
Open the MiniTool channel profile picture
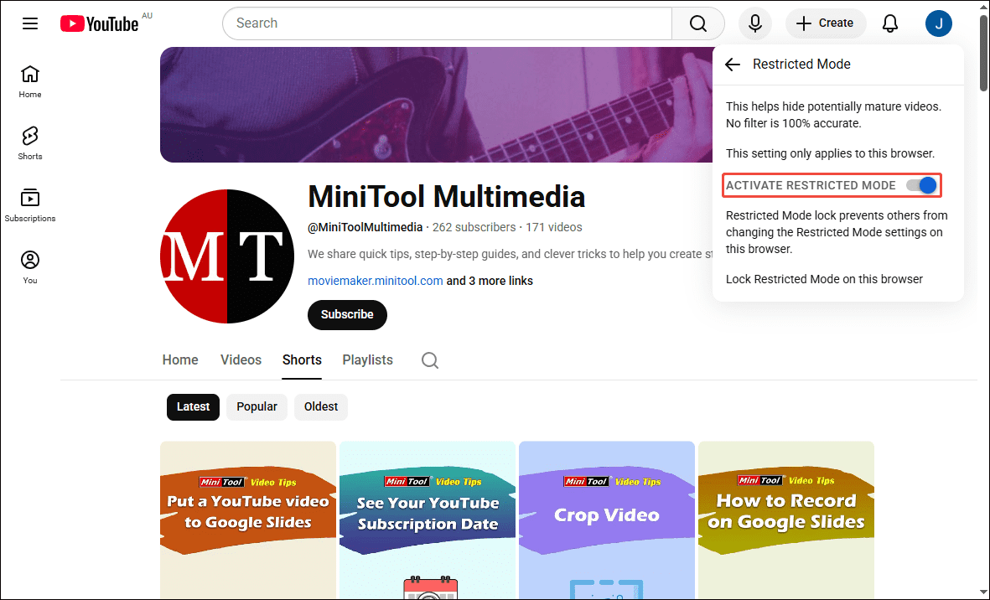(x=226, y=256)
